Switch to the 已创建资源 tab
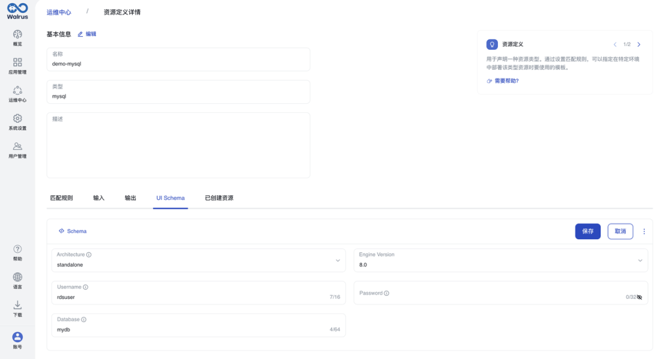 coord(219,198)
